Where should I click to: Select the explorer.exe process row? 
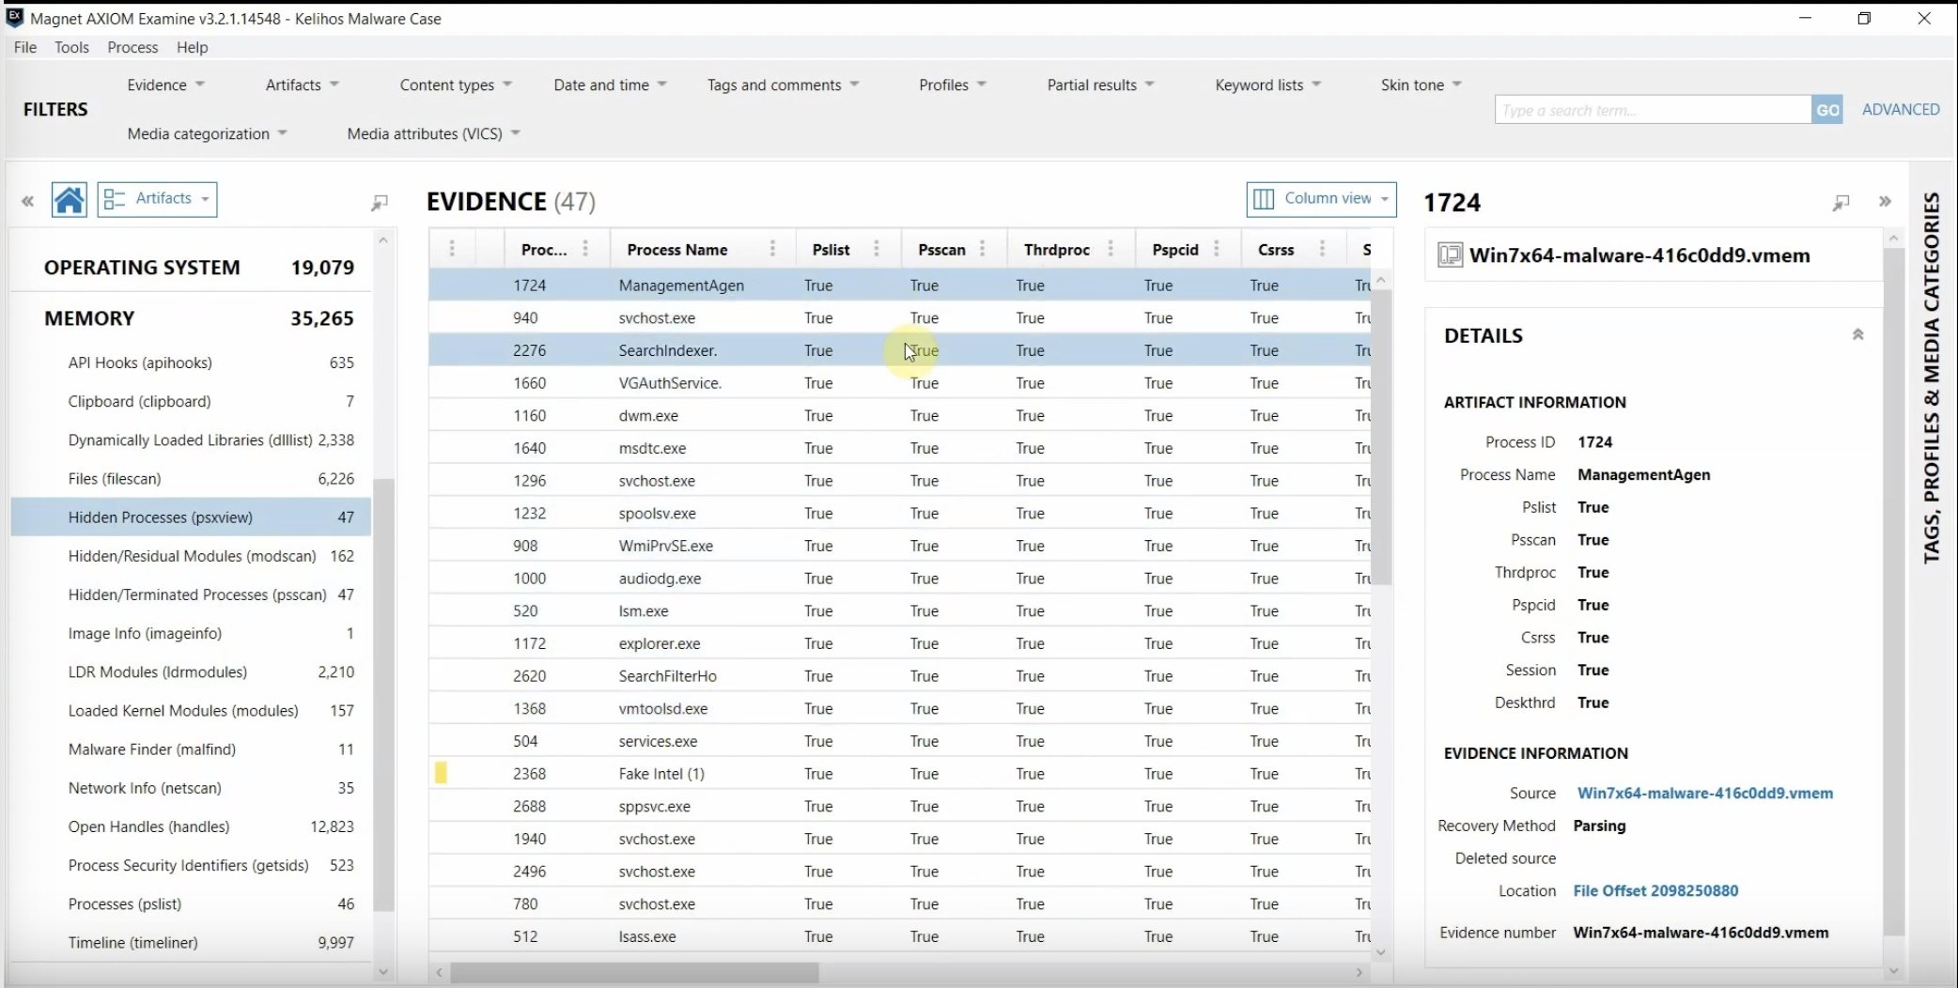click(x=900, y=643)
